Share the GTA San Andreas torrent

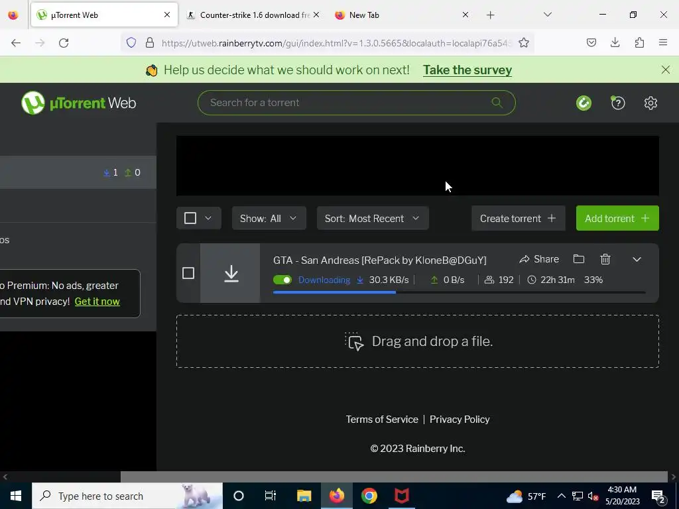click(539, 259)
